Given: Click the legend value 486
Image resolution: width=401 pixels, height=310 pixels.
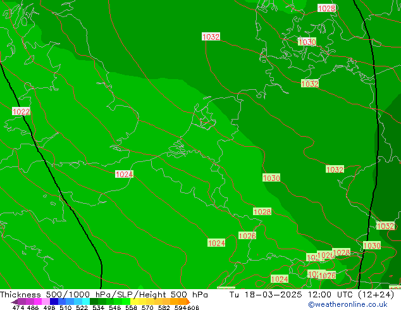Looking at the screenshot, I should click(x=33, y=307).
